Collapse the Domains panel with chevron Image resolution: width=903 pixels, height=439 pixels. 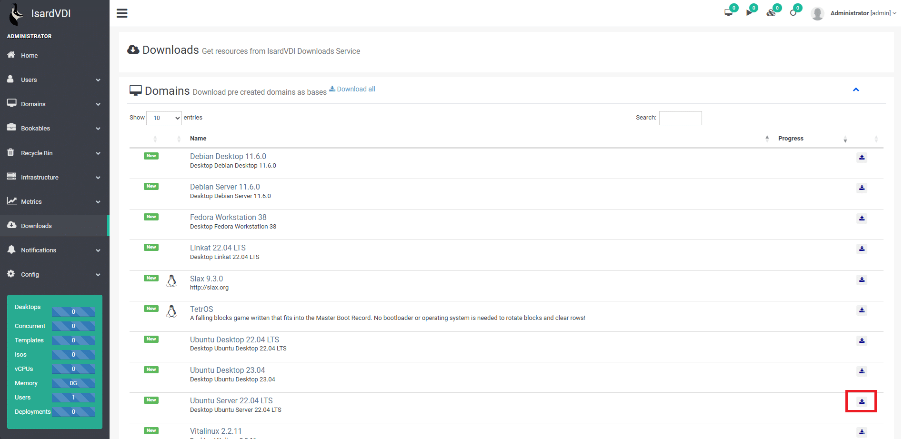(856, 90)
